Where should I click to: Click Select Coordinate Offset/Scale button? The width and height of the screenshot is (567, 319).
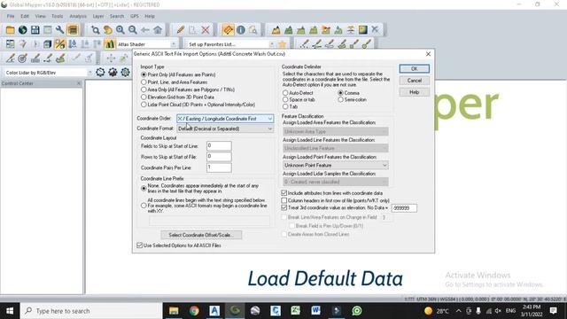[x=201, y=235]
